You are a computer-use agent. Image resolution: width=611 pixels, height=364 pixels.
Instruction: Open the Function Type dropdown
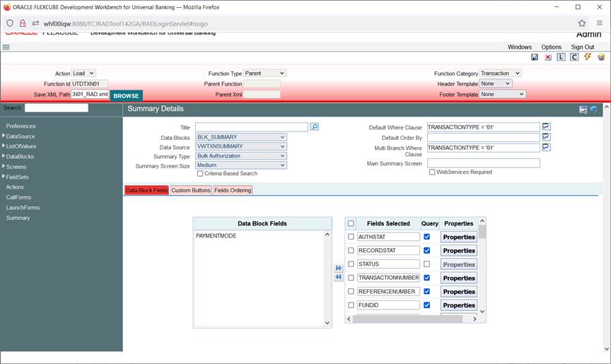point(265,74)
